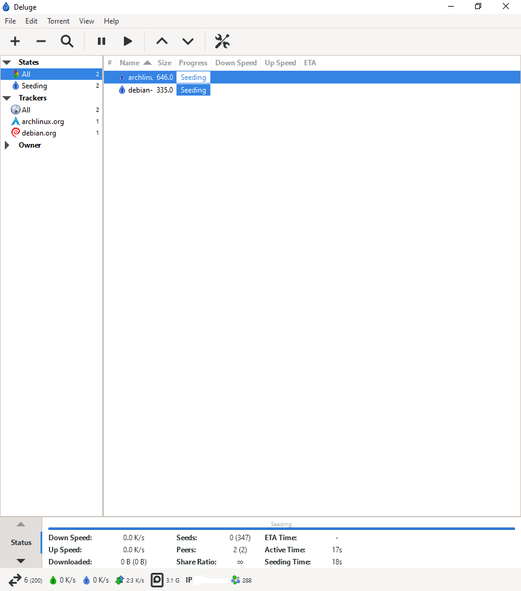This screenshot has height=591, width=521.
Task: Minimize the Deluge window
Action: 451,7
